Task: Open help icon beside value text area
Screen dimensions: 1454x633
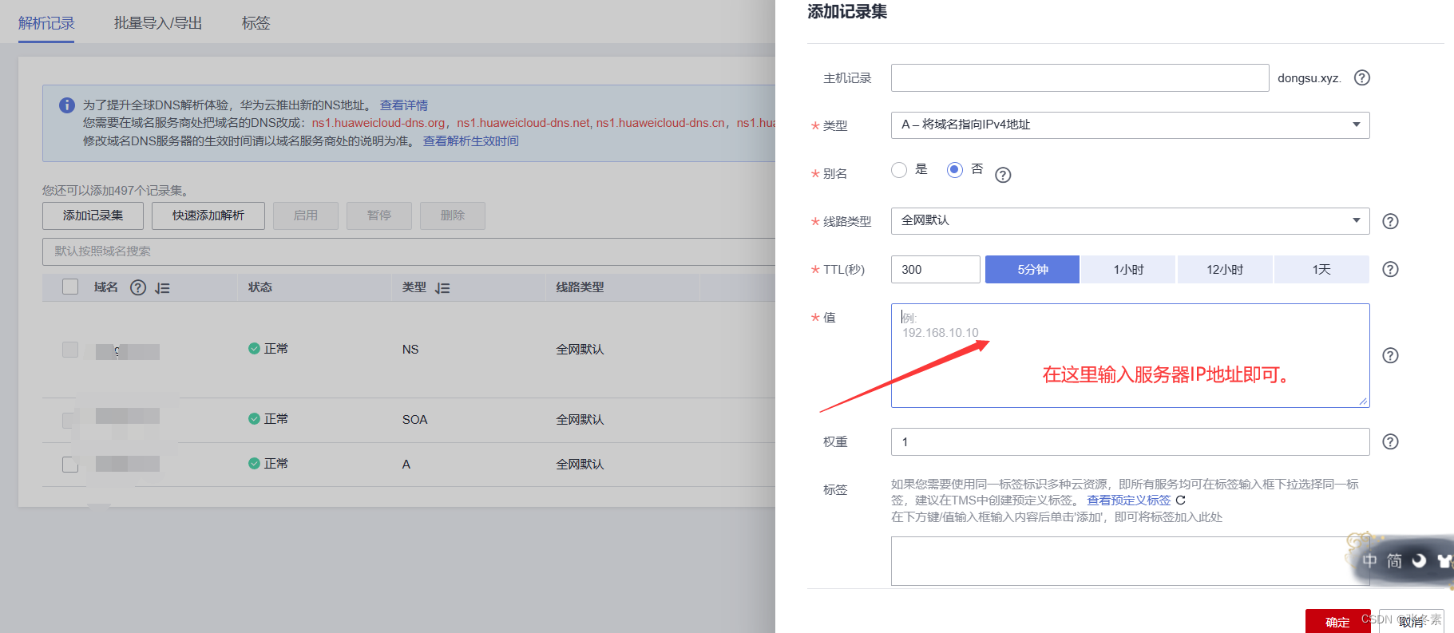Action: coord(1390,355)
